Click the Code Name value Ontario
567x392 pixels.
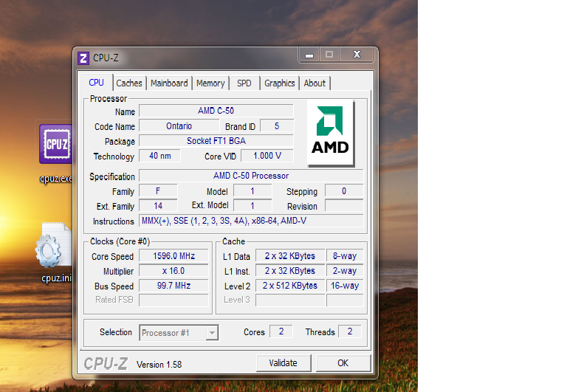(179, 125)
